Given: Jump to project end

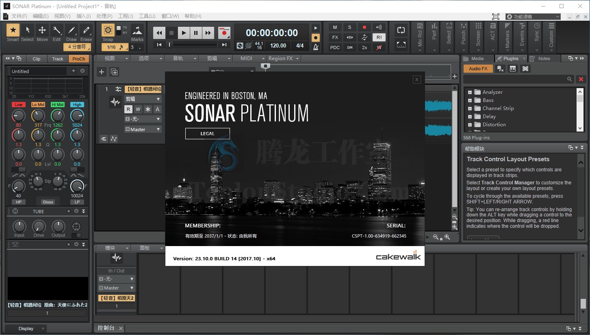Looking at the screenshot, I should [x=224, y=45].
